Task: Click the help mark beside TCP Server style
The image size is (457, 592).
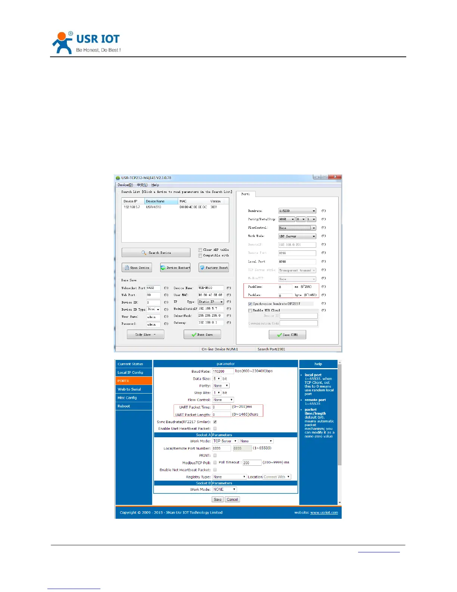Action: pos(324,270)
